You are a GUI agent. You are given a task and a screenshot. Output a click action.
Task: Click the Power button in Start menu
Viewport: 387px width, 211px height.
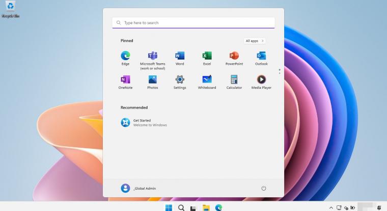point(264,188)
